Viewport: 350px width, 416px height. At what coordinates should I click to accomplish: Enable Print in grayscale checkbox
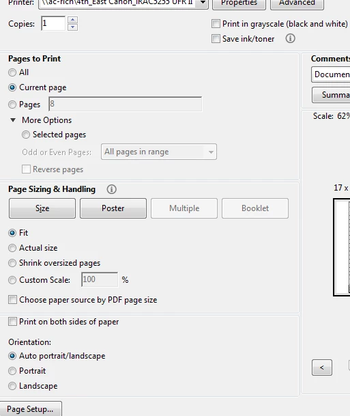coord(216,24)
